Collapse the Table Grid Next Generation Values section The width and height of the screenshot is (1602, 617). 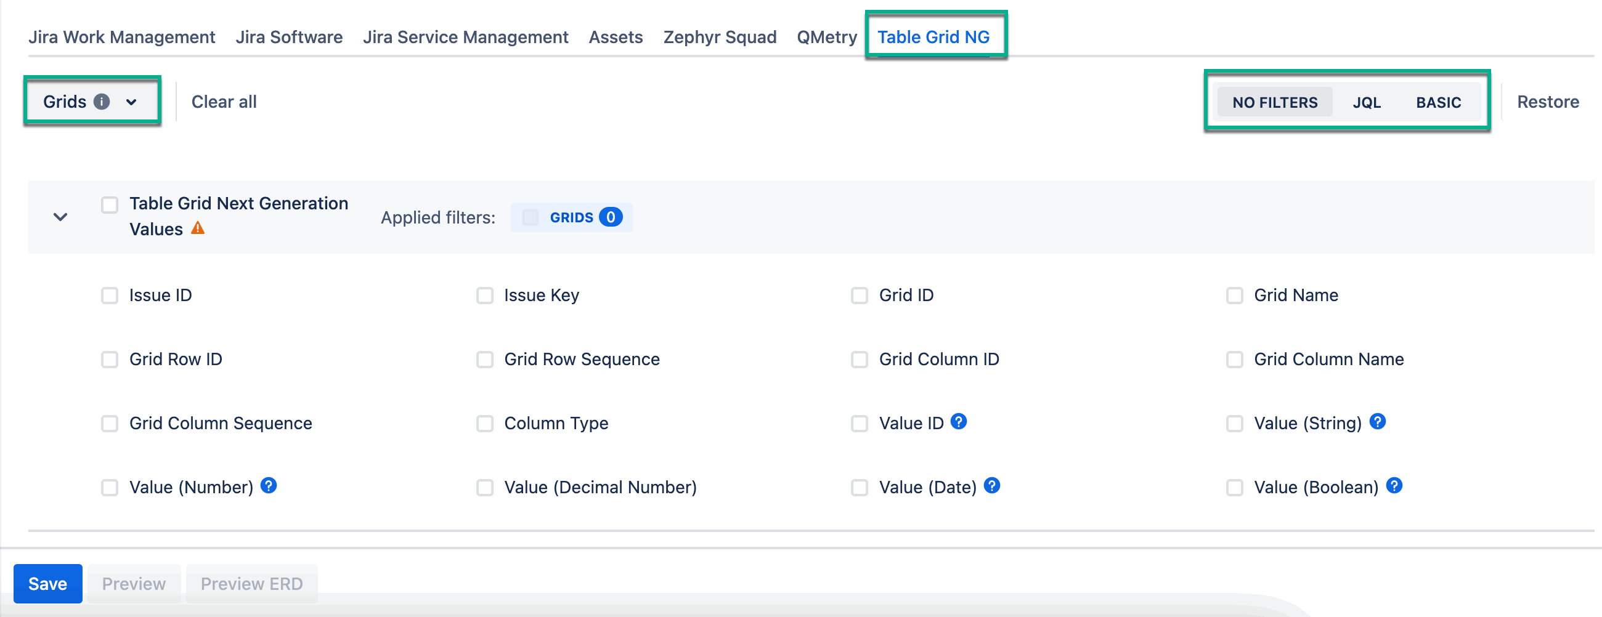60,217
